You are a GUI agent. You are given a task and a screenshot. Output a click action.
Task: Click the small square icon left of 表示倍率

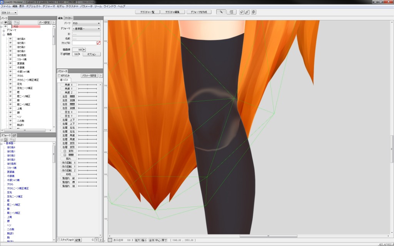click(110, 240)
